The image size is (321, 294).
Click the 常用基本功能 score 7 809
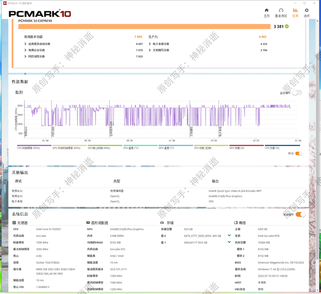point(138,37)
